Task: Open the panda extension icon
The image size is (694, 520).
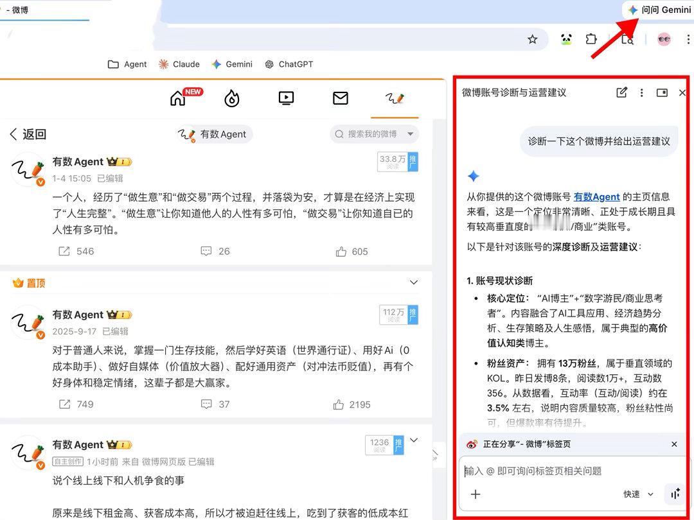Action: pyautogui.click(x=566, y=39)
